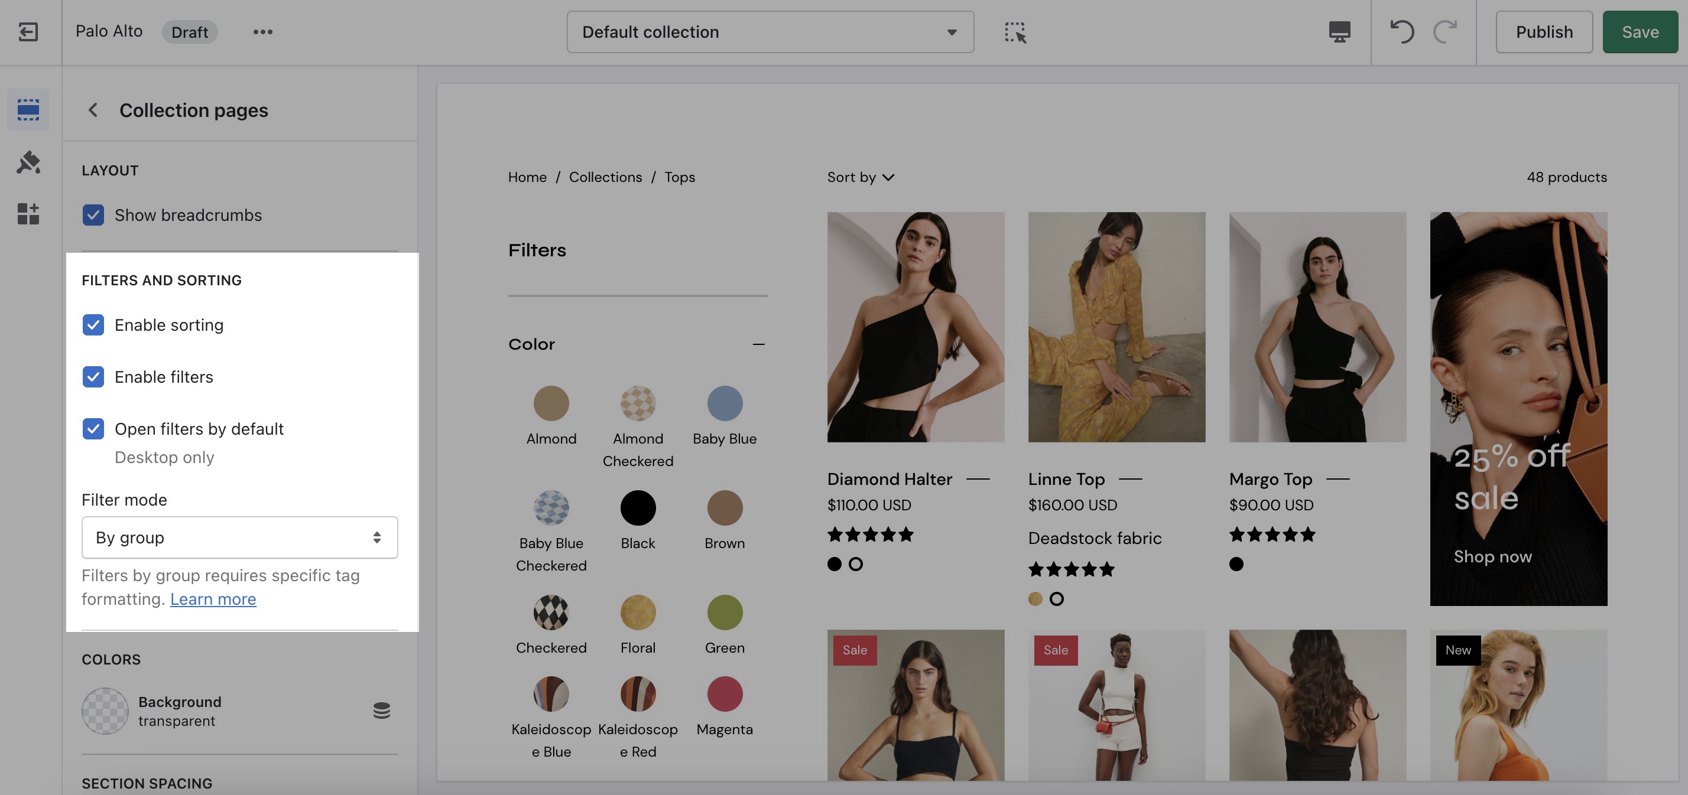Viewport: 1688px width, 795px height.
Task: Expand the Sort by menu in preview
Action: [x=860, y=177]
